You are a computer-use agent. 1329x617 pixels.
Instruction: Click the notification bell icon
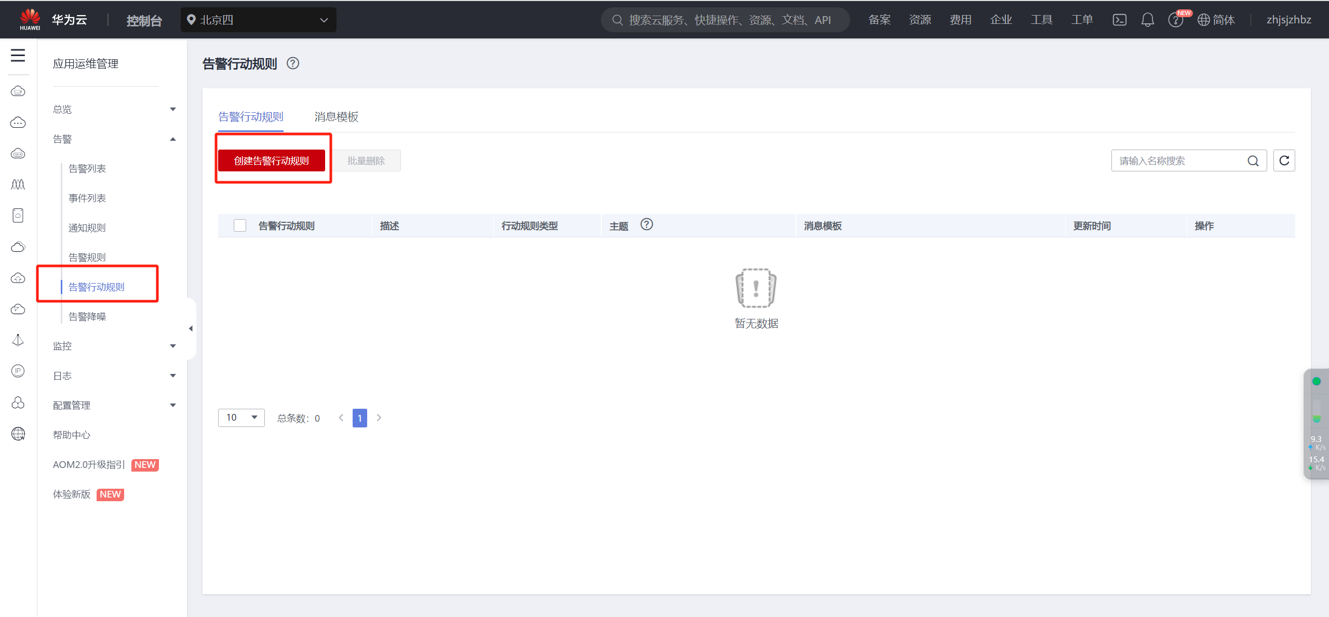click(x=1147, y=20)
